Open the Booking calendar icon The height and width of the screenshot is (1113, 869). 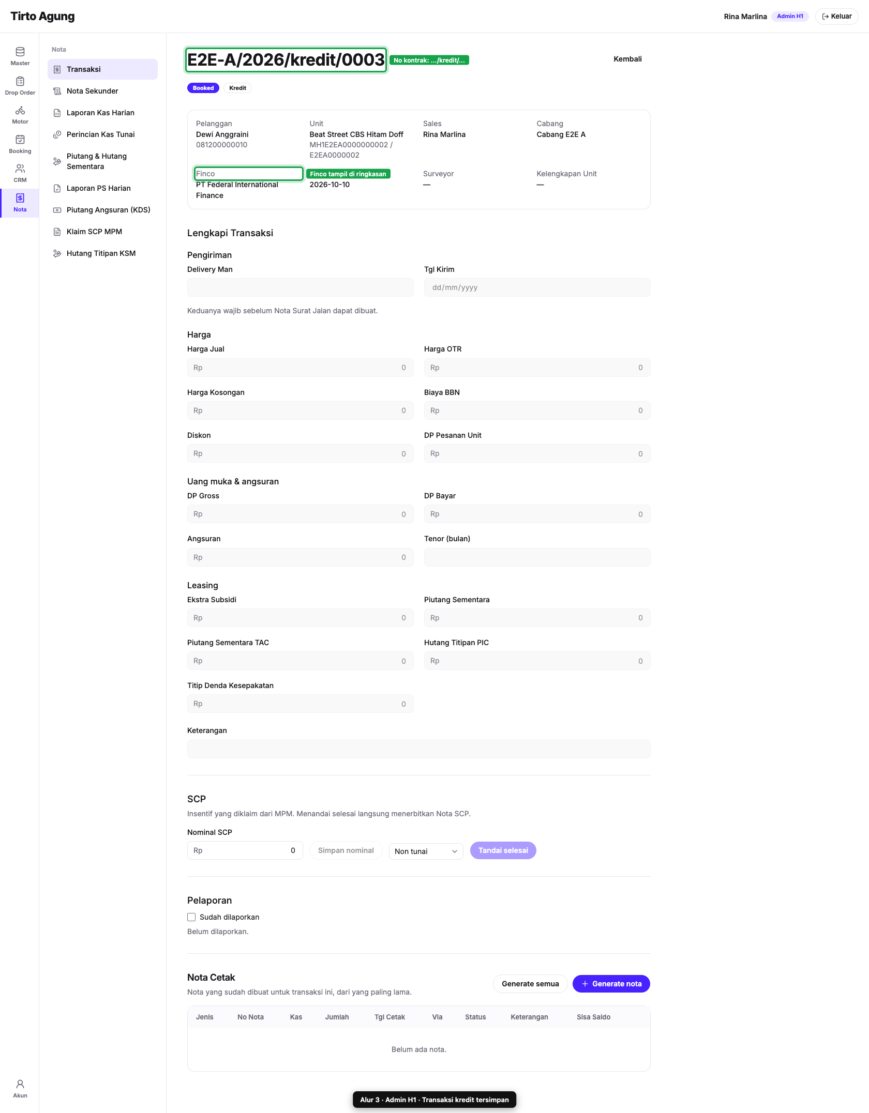coord(20,140)
